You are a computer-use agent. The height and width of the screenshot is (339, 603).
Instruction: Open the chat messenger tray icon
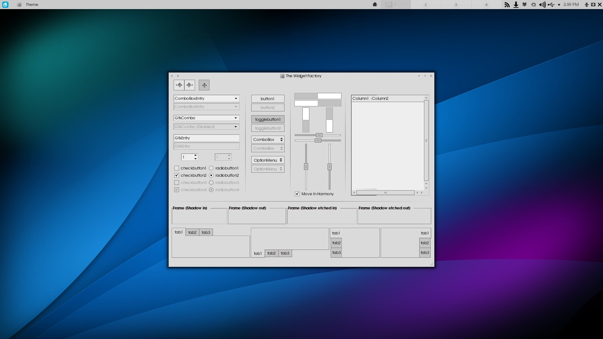[533, 5]
